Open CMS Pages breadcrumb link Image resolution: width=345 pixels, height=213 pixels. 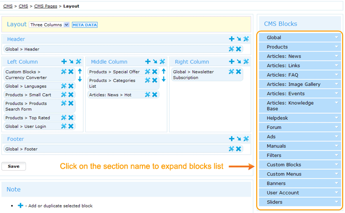(45, 6)
